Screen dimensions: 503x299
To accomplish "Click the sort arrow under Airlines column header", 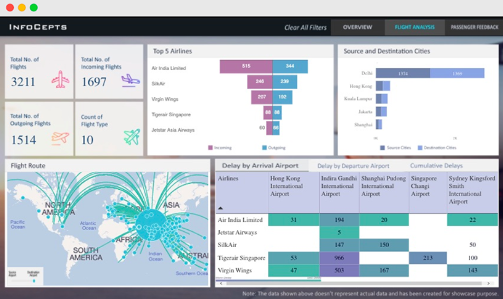I will pyautogui.click(x=220, y=208).
